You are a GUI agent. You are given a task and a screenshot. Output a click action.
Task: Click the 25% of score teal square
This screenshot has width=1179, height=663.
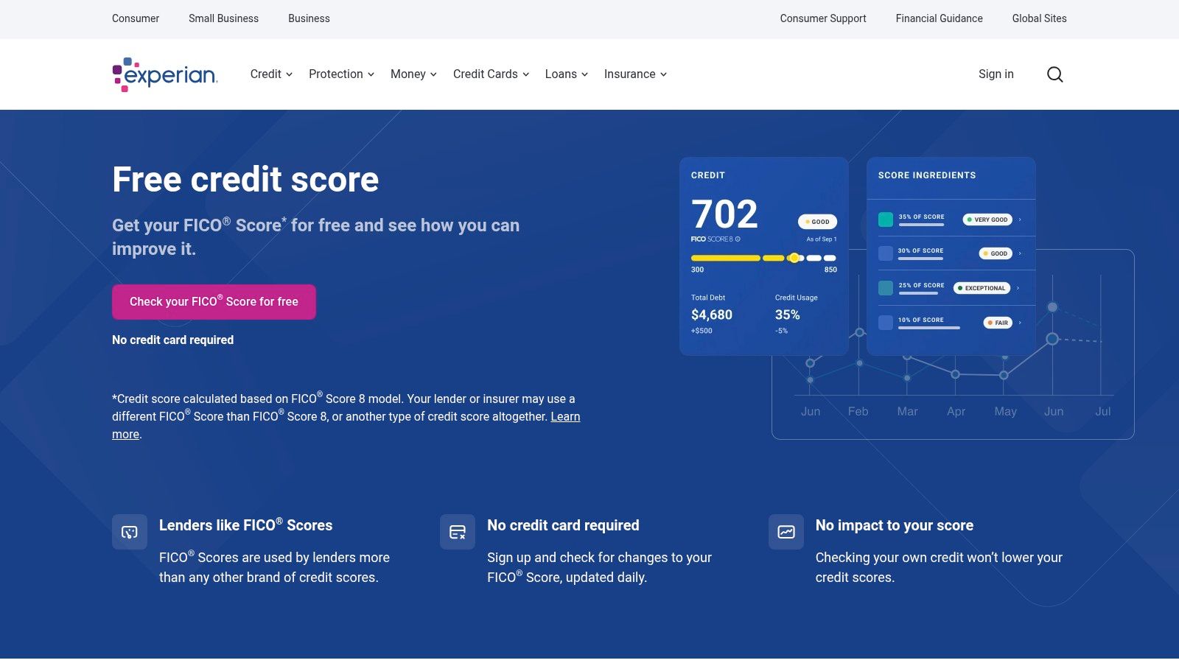point(886,288)
